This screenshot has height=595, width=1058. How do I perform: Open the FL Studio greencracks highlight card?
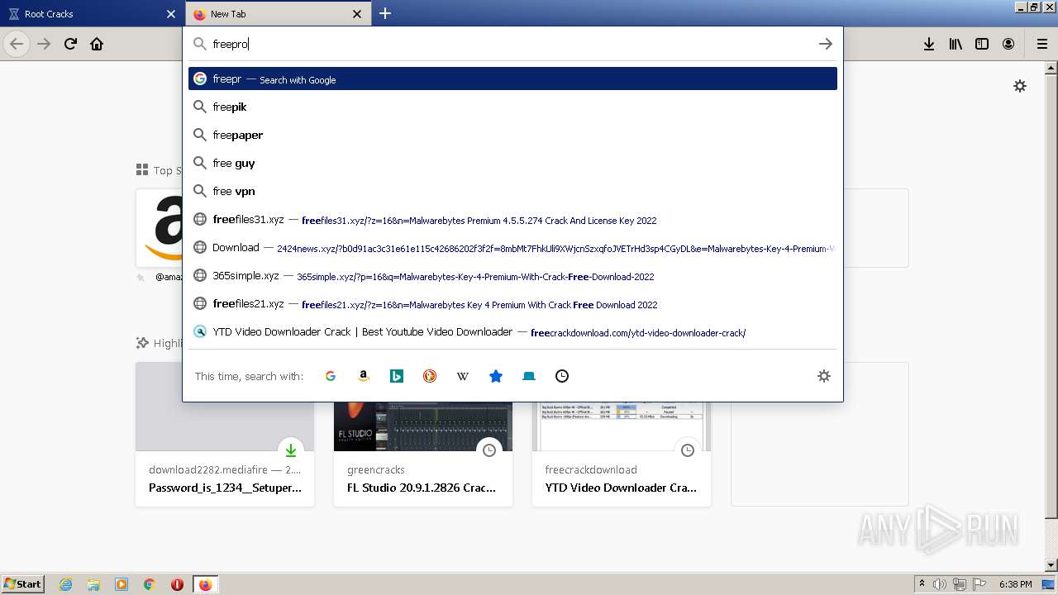pos(423,454)
